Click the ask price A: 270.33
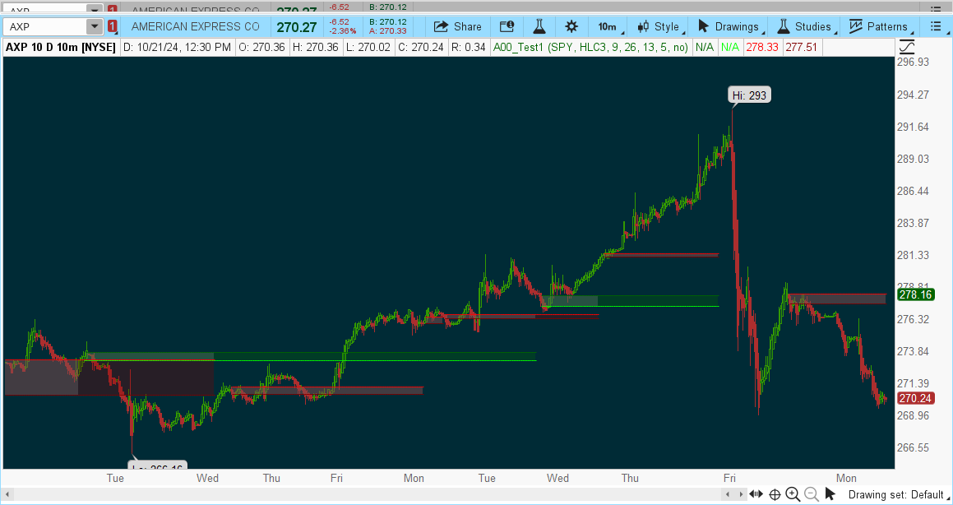This screenshot has width=953, height=505. point(388,31)
